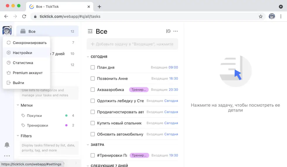Image resolution: width=287 pixels, height=167 pixels.
Task: Collapse the sidebar using the menu icon next to the Все title
Action: pyautogui.click(x=90, y=31)
